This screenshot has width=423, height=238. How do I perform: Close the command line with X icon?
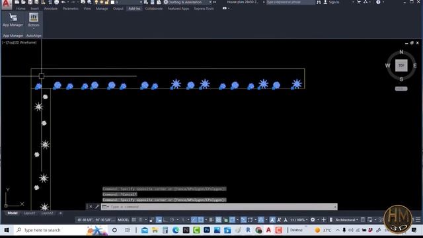click(91, 207)
